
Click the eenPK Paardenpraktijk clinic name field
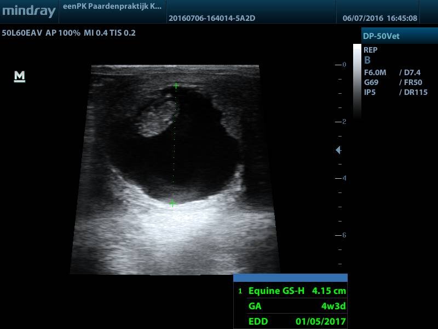pos(110,7)
